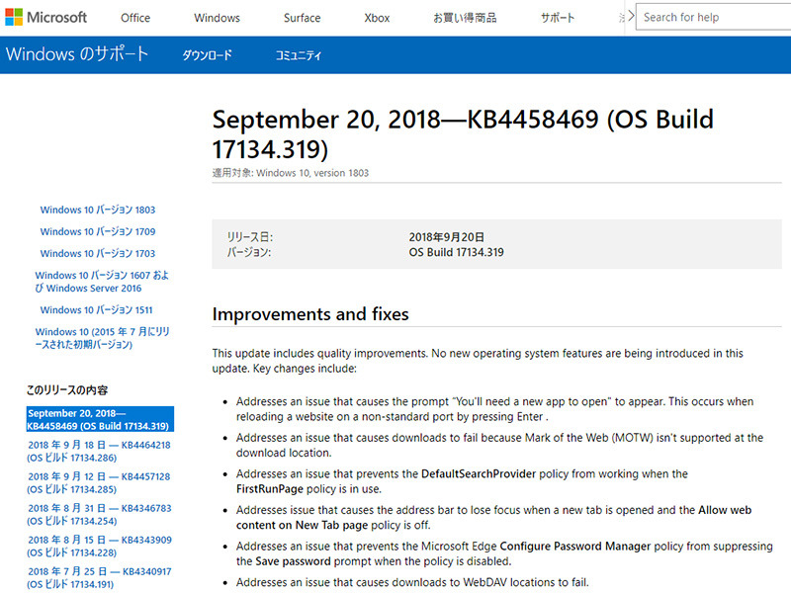Viewport: 791px width, 593px height.
Task: Click the このリリースの内容 heading
Action: tap(67, 389)
